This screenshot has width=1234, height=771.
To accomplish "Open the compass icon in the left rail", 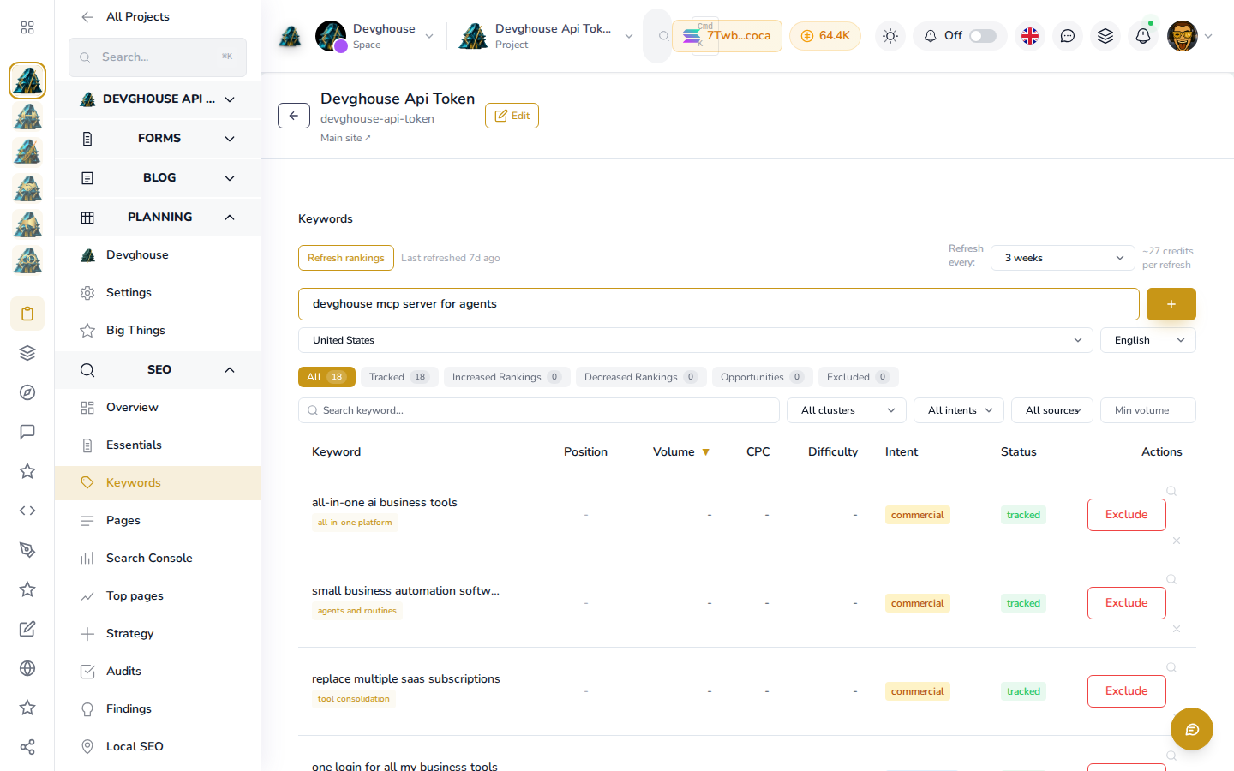I will pos(27,392).
